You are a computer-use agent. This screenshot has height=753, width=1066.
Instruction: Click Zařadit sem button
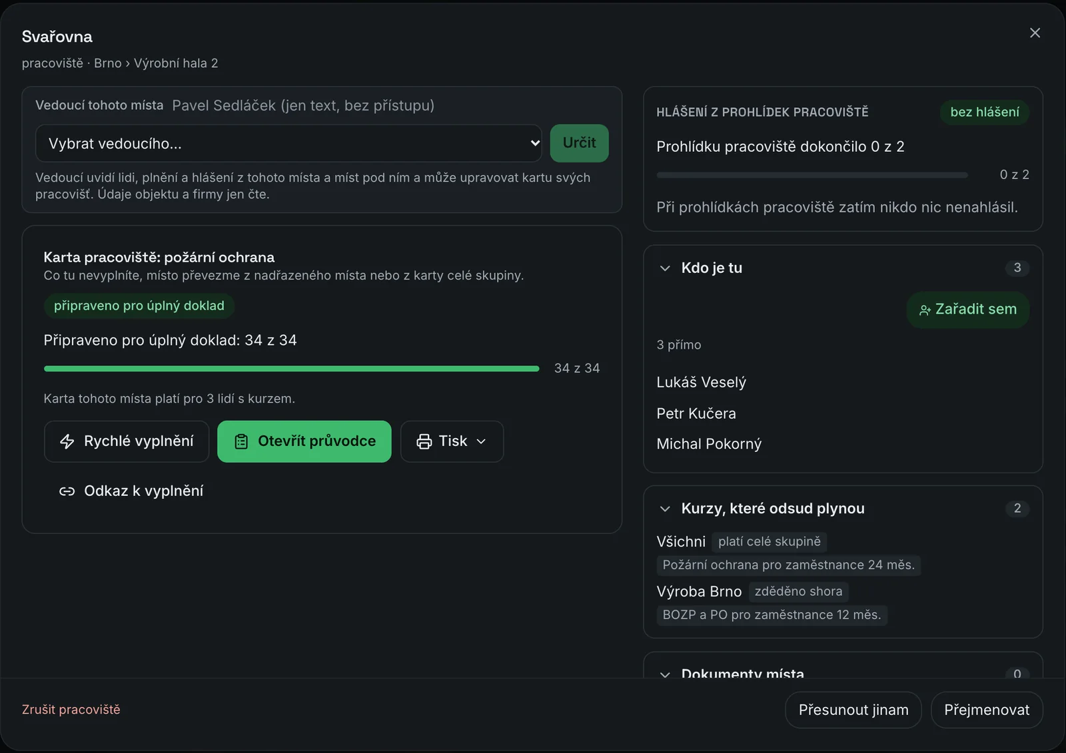(x=968, y=310)
